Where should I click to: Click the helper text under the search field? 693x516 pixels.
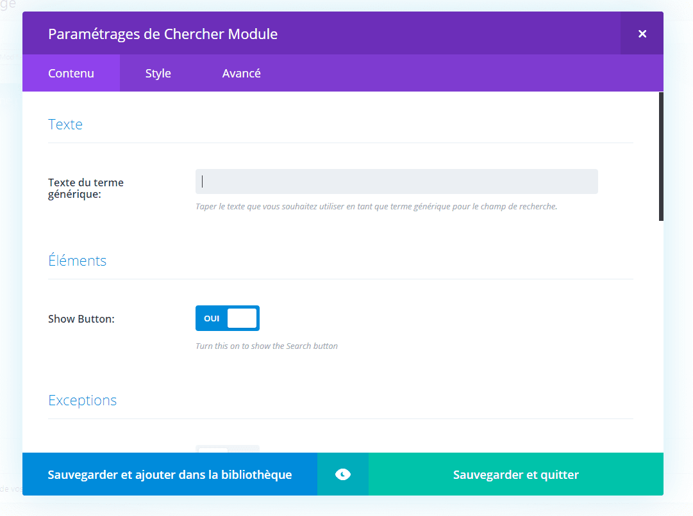(376, 206)
